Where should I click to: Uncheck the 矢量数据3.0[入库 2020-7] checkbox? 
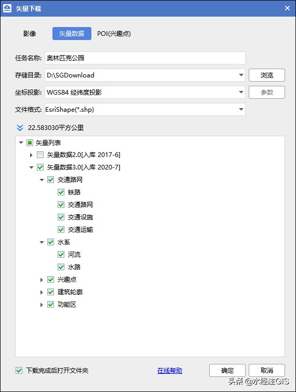pyautogui.click(x=40, y=167)
